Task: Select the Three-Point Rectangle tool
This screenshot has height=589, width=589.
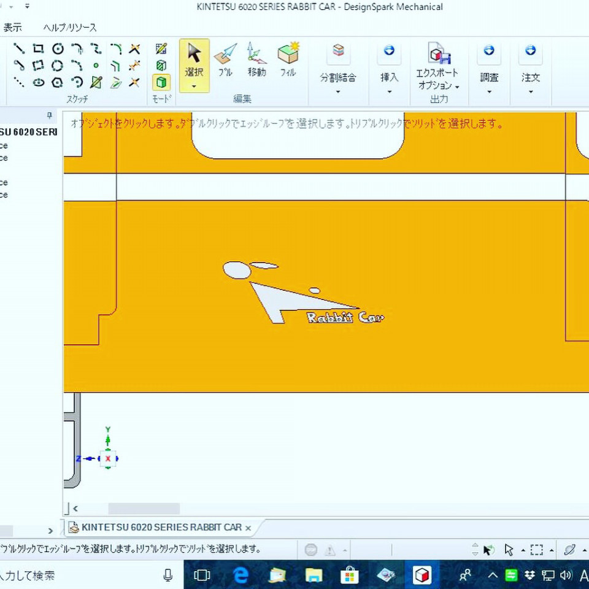Action: point(38,66)
